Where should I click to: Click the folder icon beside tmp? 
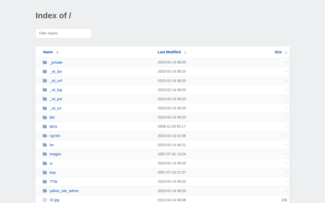45,173
